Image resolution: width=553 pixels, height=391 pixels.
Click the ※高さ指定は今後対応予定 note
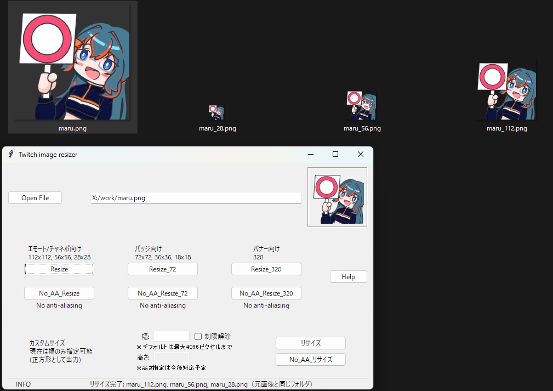point(172,368)
